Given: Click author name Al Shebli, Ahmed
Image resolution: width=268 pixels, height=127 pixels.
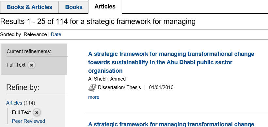Looking at the screenshot, I should pos(107,79).
